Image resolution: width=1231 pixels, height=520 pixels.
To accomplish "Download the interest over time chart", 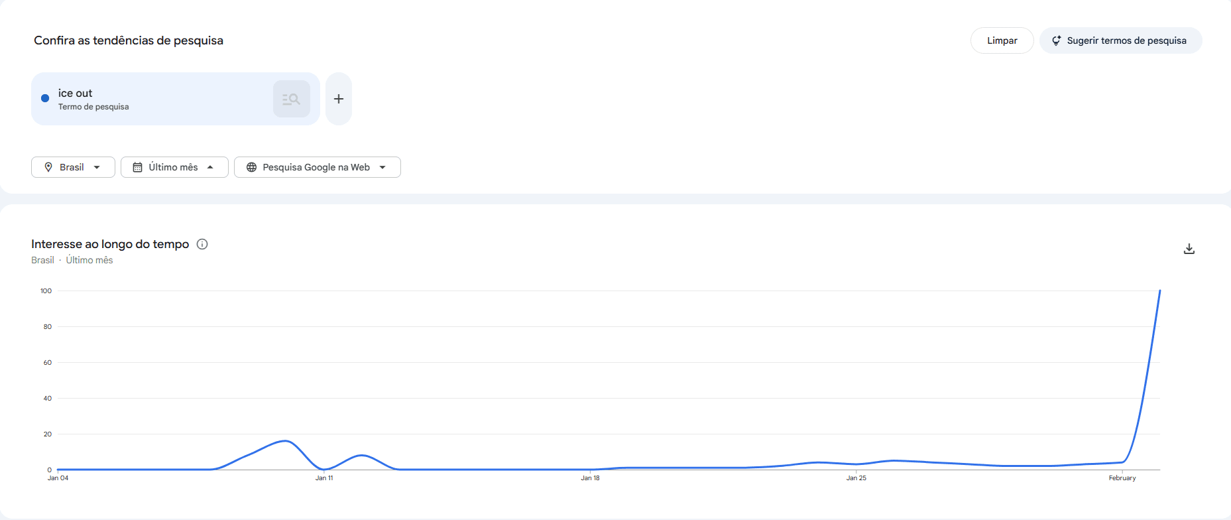I will [x=1189, y=249].
